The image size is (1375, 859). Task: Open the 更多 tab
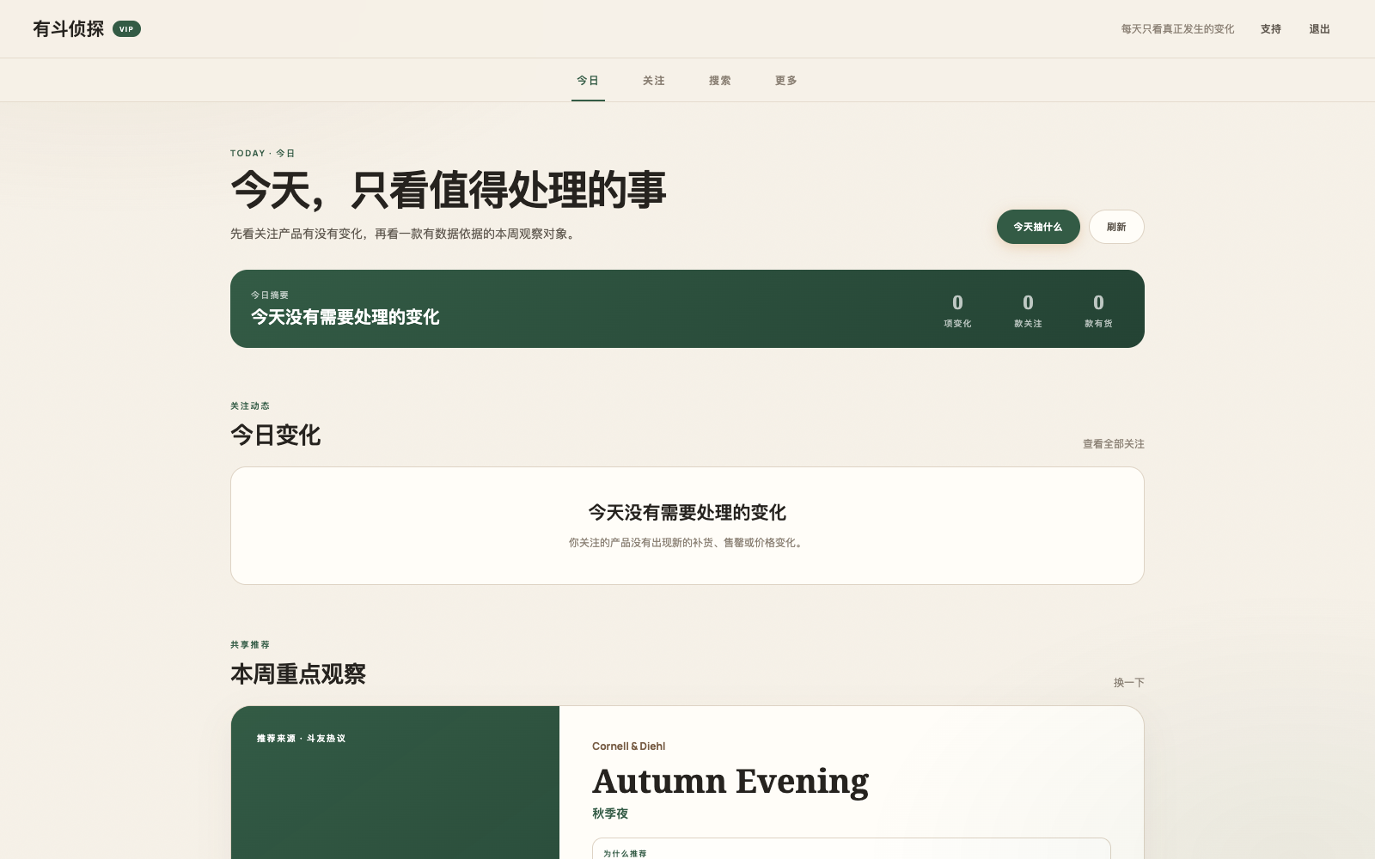coord(786,81)
